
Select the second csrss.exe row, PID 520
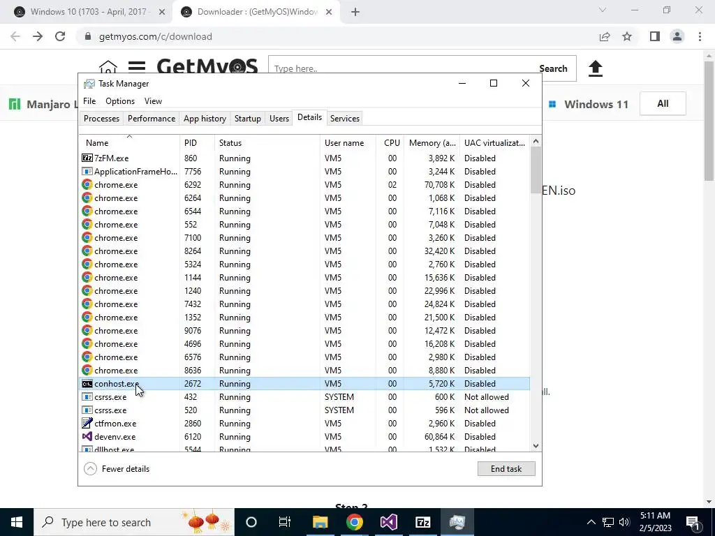click(x=304, y=410)
